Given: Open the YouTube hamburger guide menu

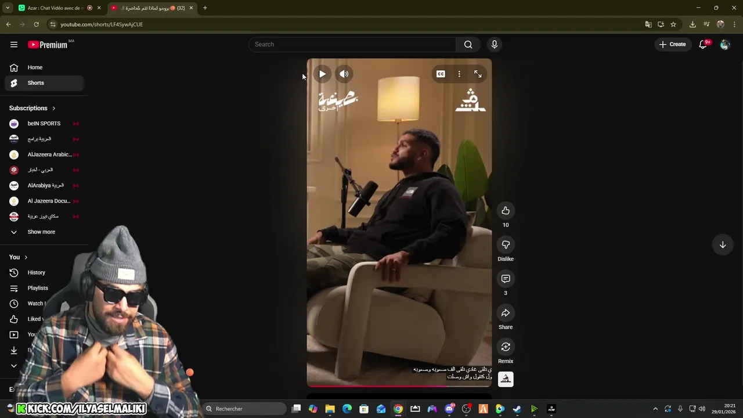Looking at the screenshot, I should click(x=14, y=44).
